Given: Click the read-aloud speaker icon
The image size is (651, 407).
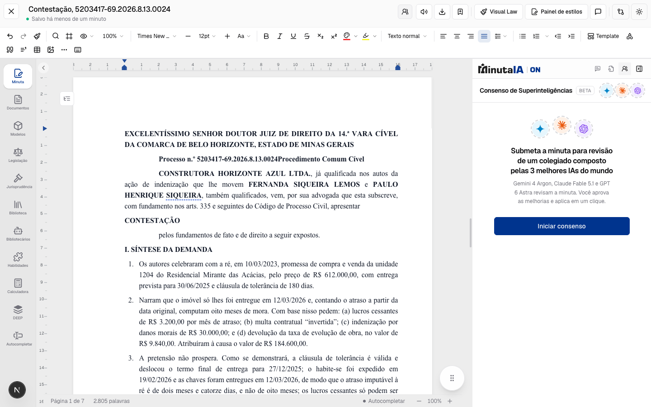Looking at the screenshot, I should click(x=424, y=12).
